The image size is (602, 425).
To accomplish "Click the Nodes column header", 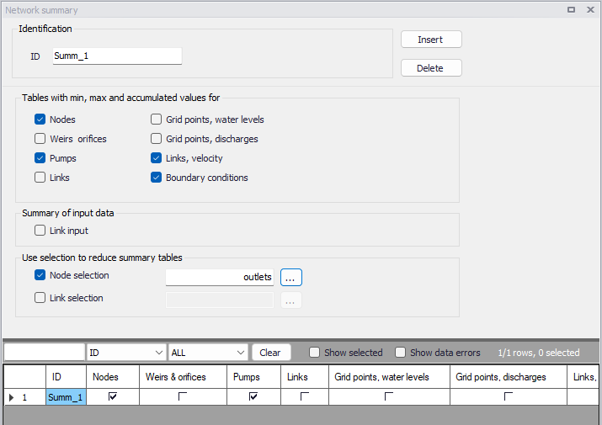I will (x=113, y=377).
